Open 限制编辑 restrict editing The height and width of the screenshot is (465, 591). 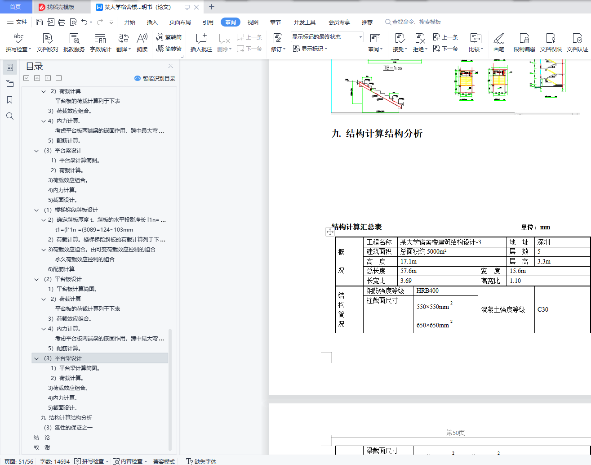click(x=524, y=43)
